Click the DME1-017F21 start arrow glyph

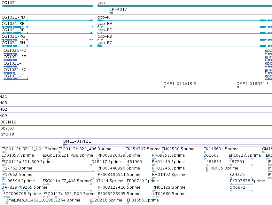pos(65,145)
